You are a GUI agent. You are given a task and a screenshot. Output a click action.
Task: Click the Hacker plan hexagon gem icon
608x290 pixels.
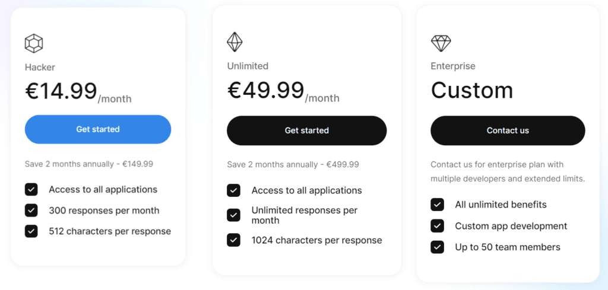[34, 43]
